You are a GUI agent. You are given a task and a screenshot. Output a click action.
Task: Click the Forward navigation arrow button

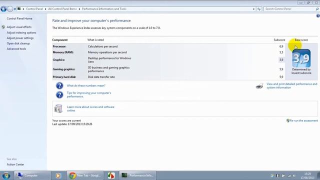click(10, 9)
